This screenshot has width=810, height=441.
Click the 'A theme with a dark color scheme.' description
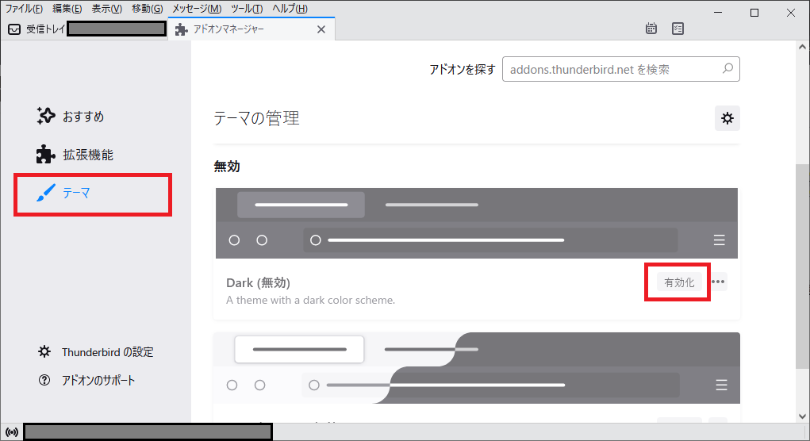[x=310, y=300]
